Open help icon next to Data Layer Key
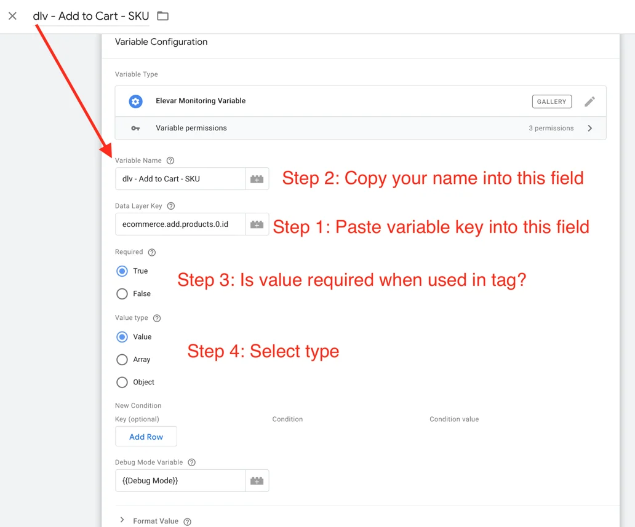 (171, 206)
